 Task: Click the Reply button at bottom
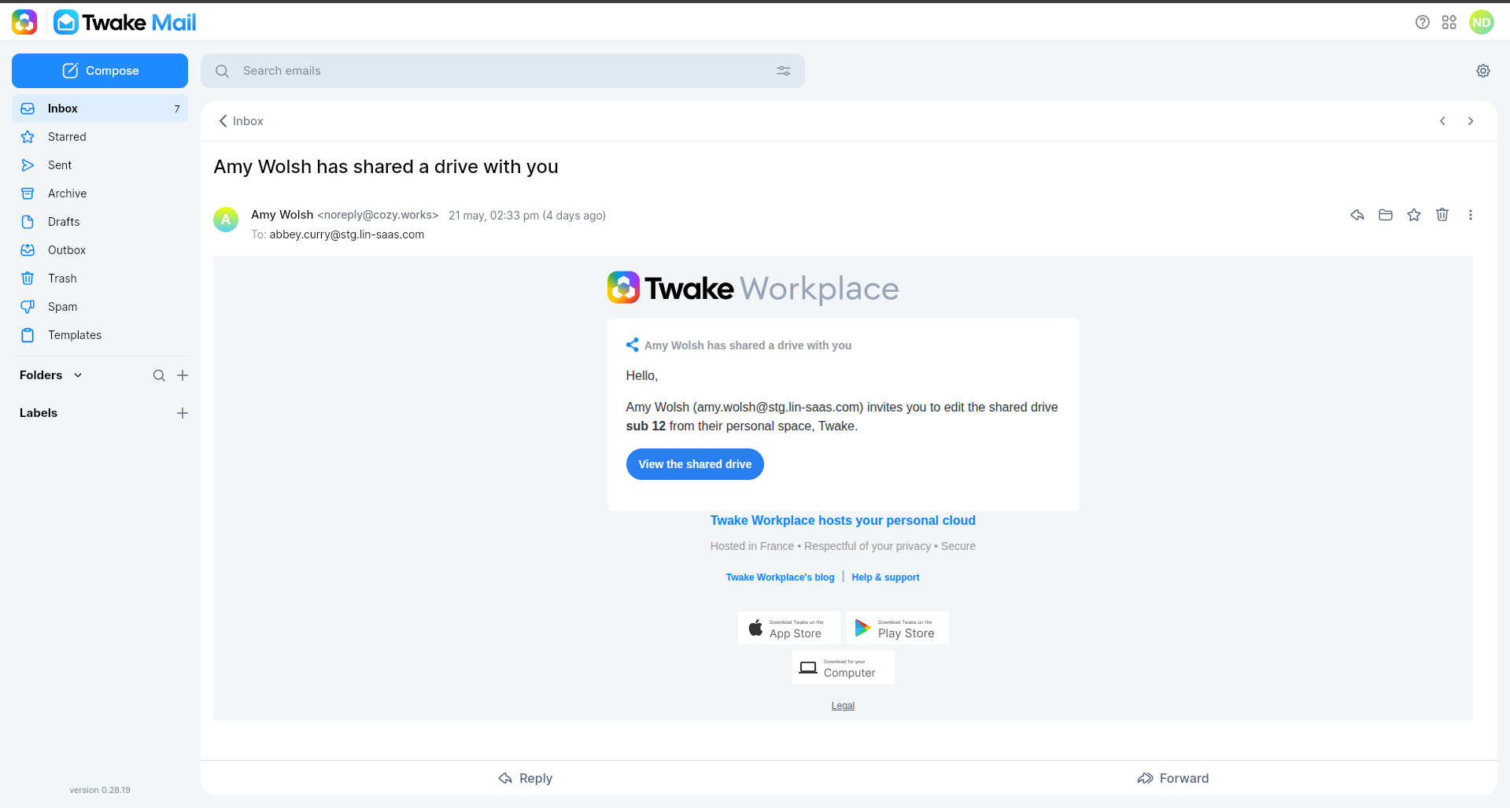coord(525,778)
